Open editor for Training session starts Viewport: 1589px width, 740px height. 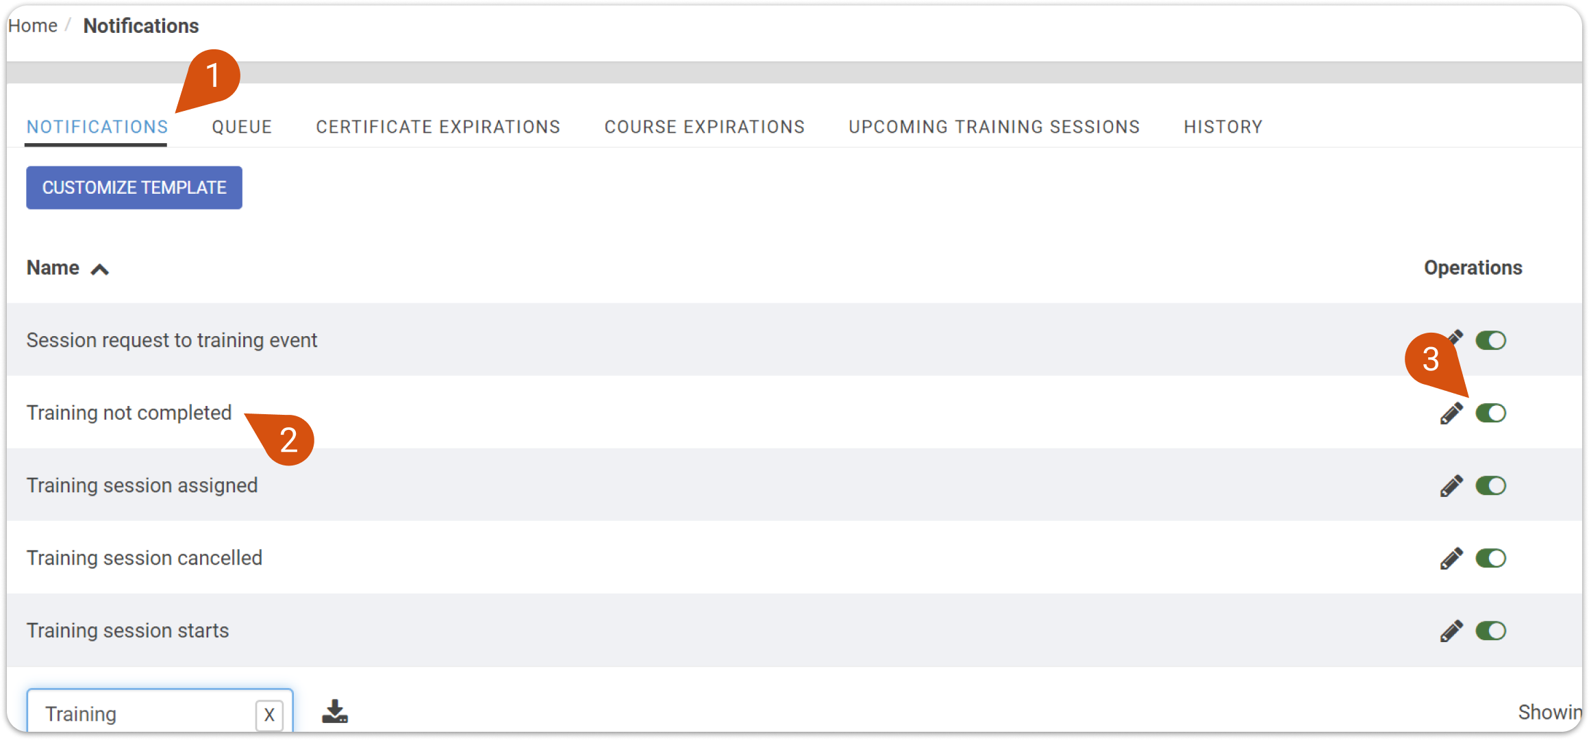click(x=1451, y=631)
